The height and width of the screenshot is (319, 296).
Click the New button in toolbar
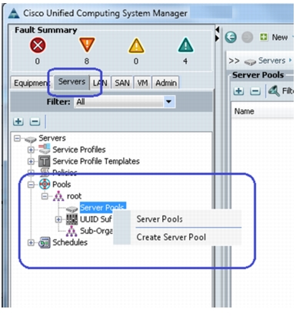pyautogui.click(x=274, y=38)
